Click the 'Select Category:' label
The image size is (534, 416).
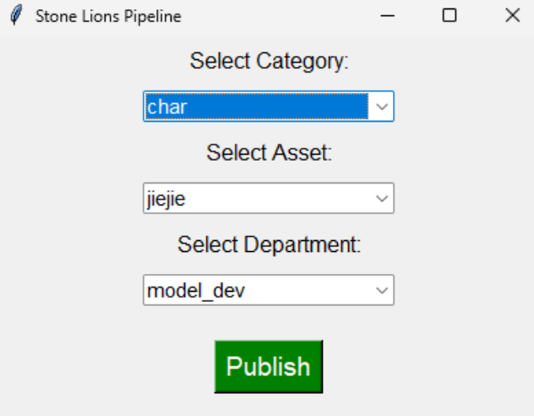(269, 61)
